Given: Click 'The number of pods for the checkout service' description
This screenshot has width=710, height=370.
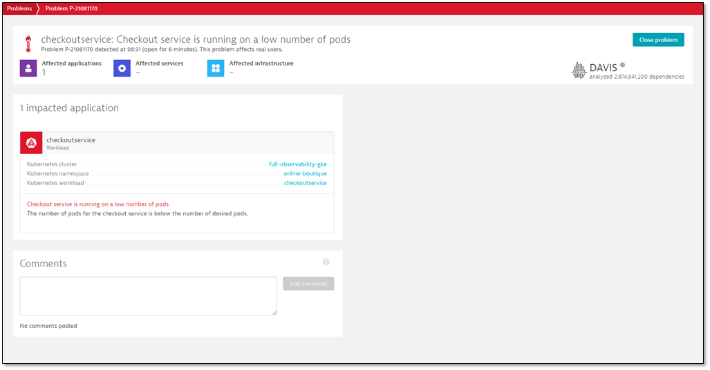Looking at the screenshot, I should coord(137,213).
